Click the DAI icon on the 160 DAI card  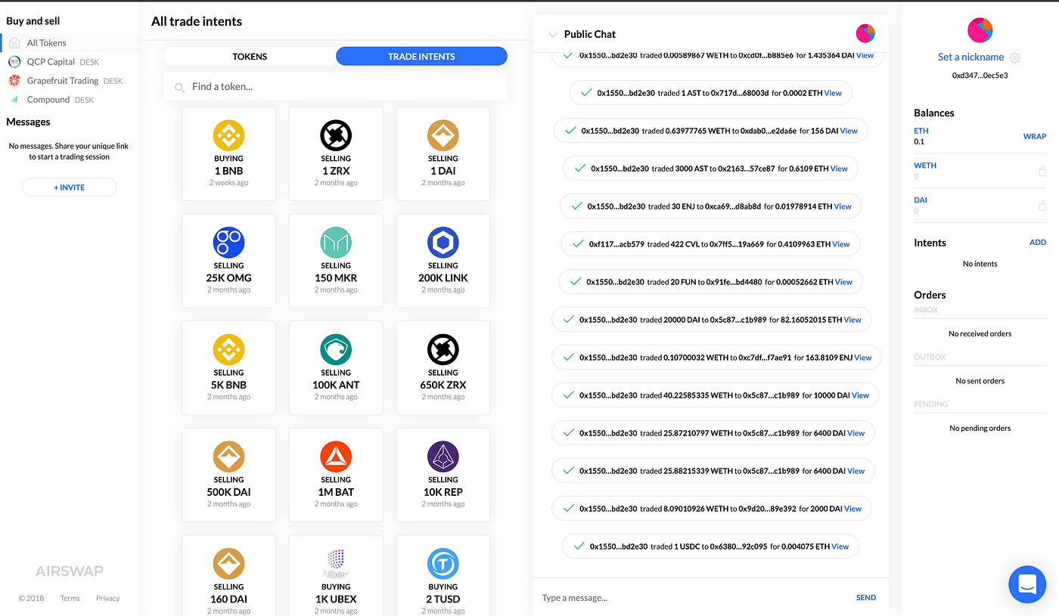228,564
